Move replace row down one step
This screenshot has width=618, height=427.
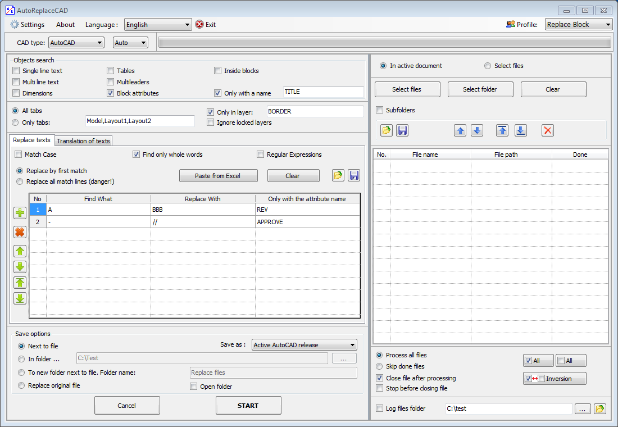(x=20, y=267)
